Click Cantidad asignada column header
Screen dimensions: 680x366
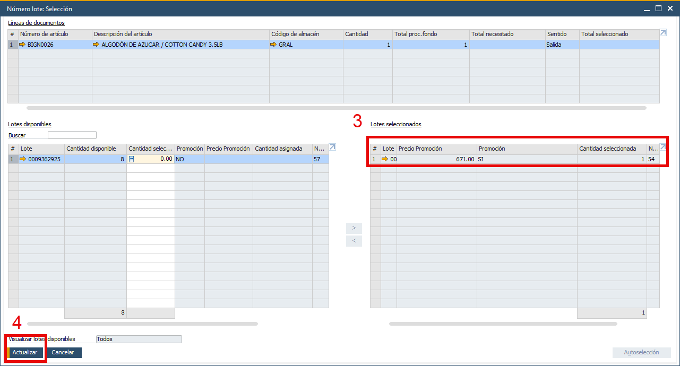282,149
